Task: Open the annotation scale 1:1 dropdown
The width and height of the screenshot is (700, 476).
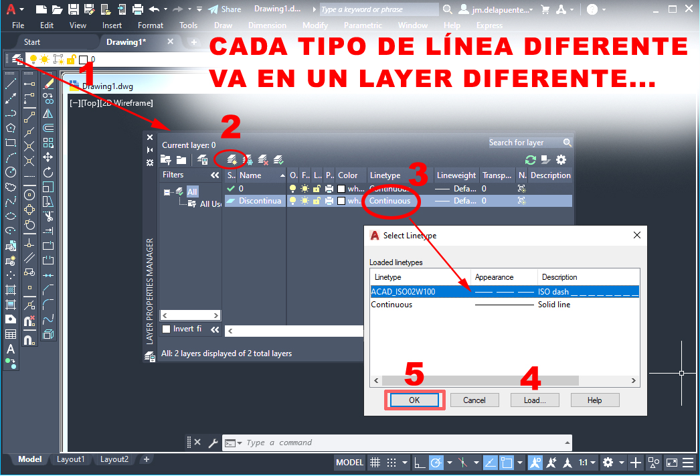Action: click(x=587, y=463)
